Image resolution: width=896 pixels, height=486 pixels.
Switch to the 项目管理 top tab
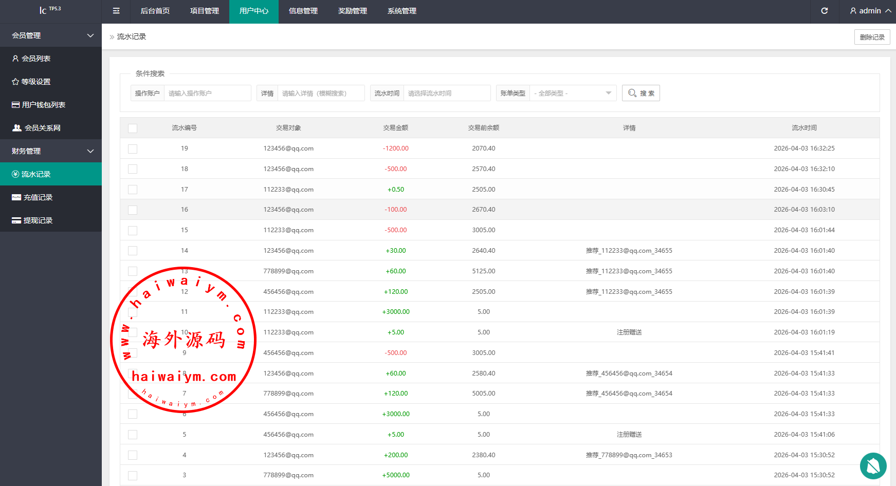coord(205,11)
